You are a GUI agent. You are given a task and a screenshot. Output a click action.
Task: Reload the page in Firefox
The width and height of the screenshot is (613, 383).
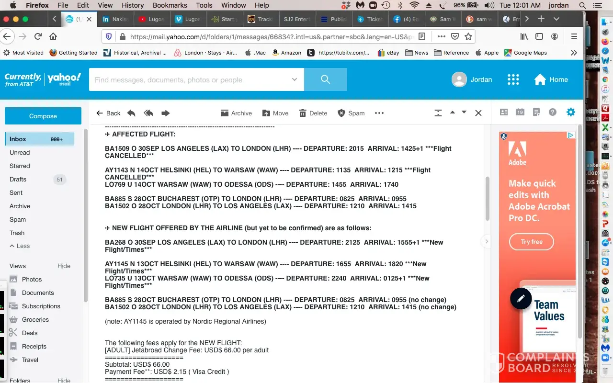38,36
